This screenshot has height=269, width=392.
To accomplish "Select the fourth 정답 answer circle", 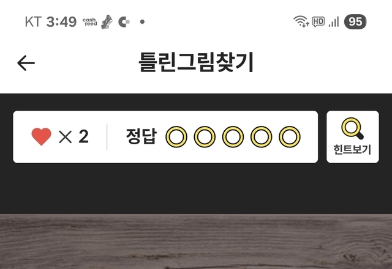I will click(x=262, y=137).
